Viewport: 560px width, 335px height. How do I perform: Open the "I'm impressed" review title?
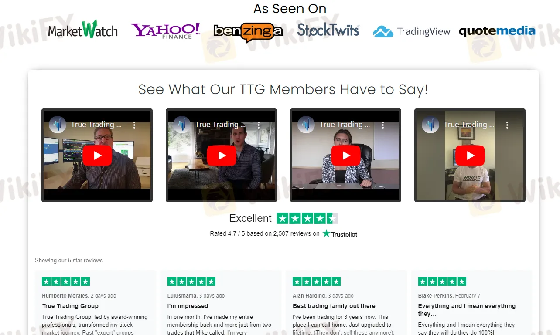click(x=188, y=306)
